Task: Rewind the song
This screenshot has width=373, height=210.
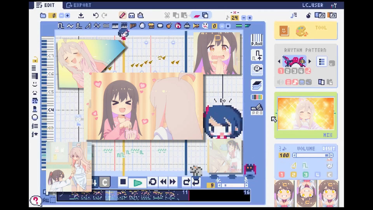Action: click(x=163, y=182)
